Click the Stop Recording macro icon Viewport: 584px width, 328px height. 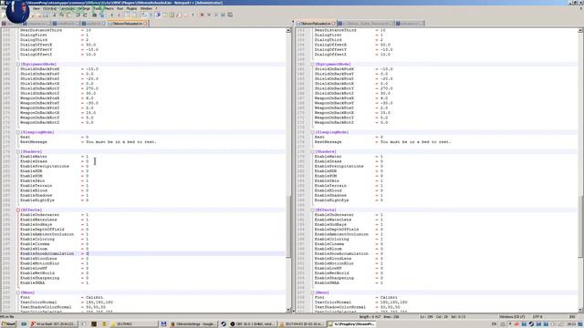click(209, 15)
